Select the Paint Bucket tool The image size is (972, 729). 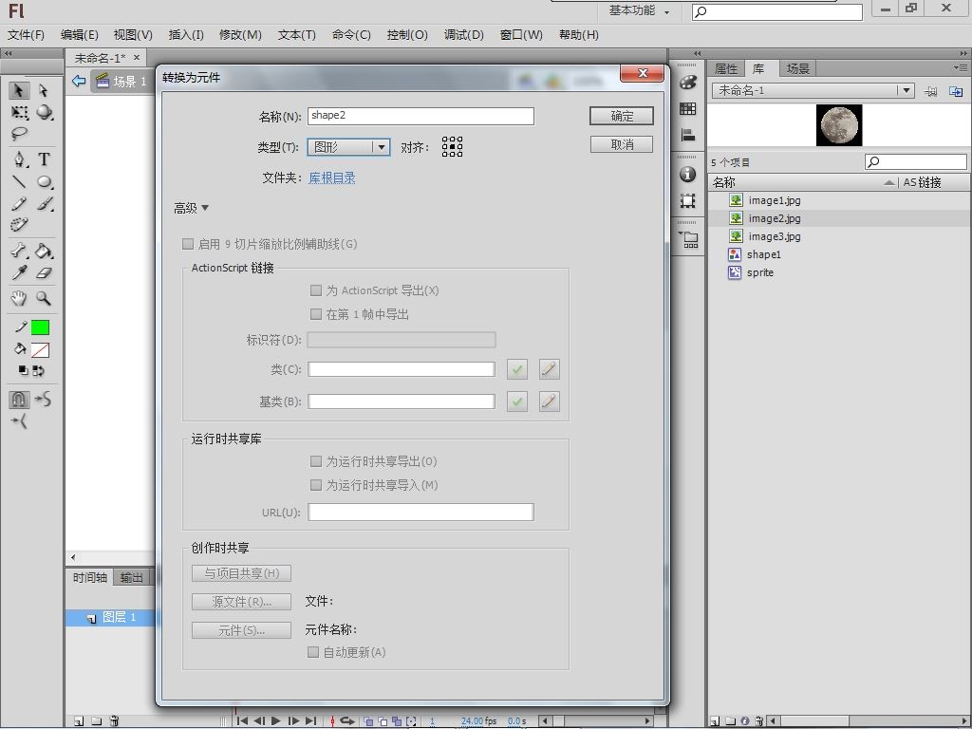tap(44, 251)
